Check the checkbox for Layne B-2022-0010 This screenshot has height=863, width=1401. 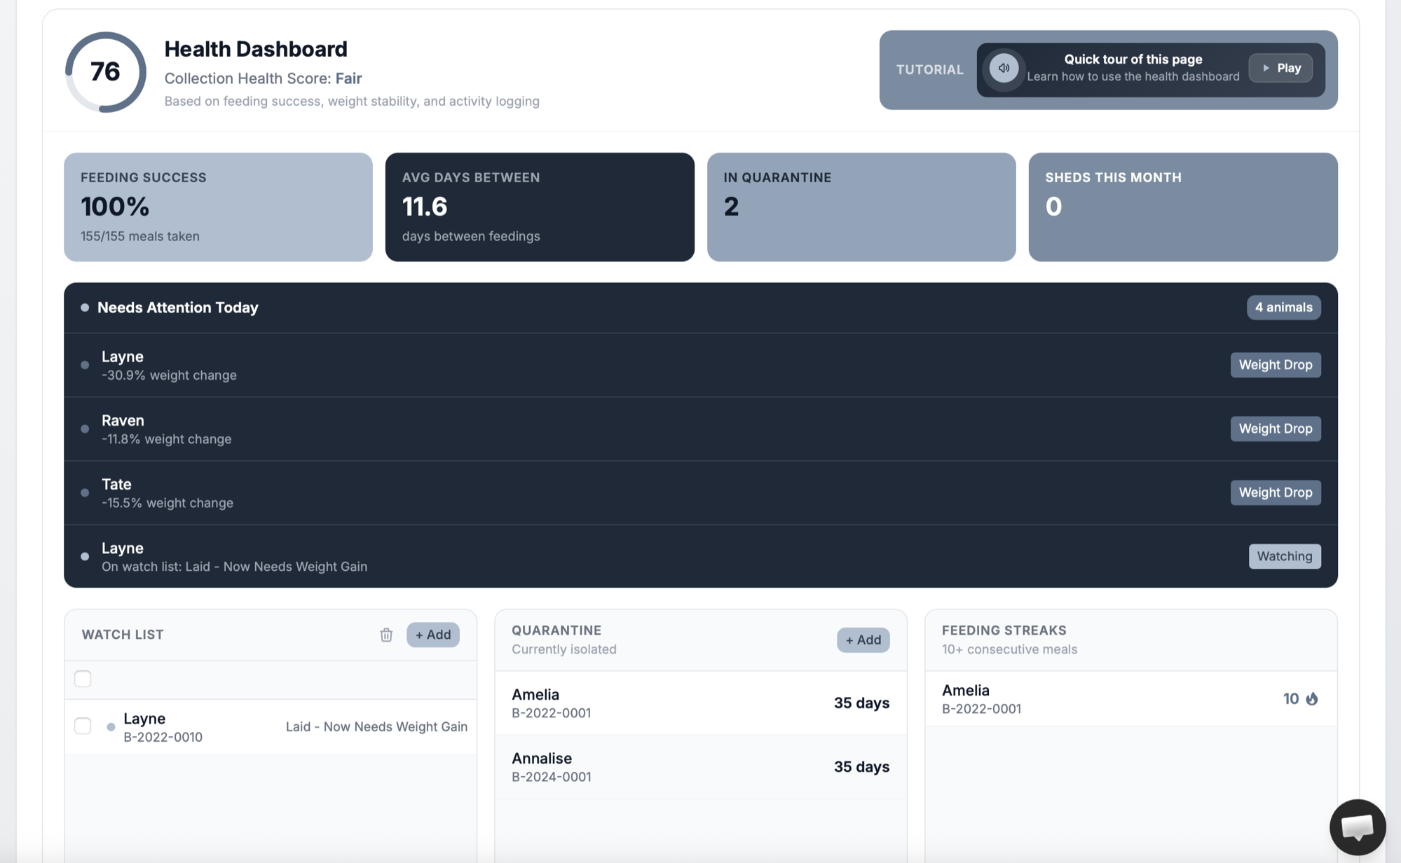(x=83, y=726)
